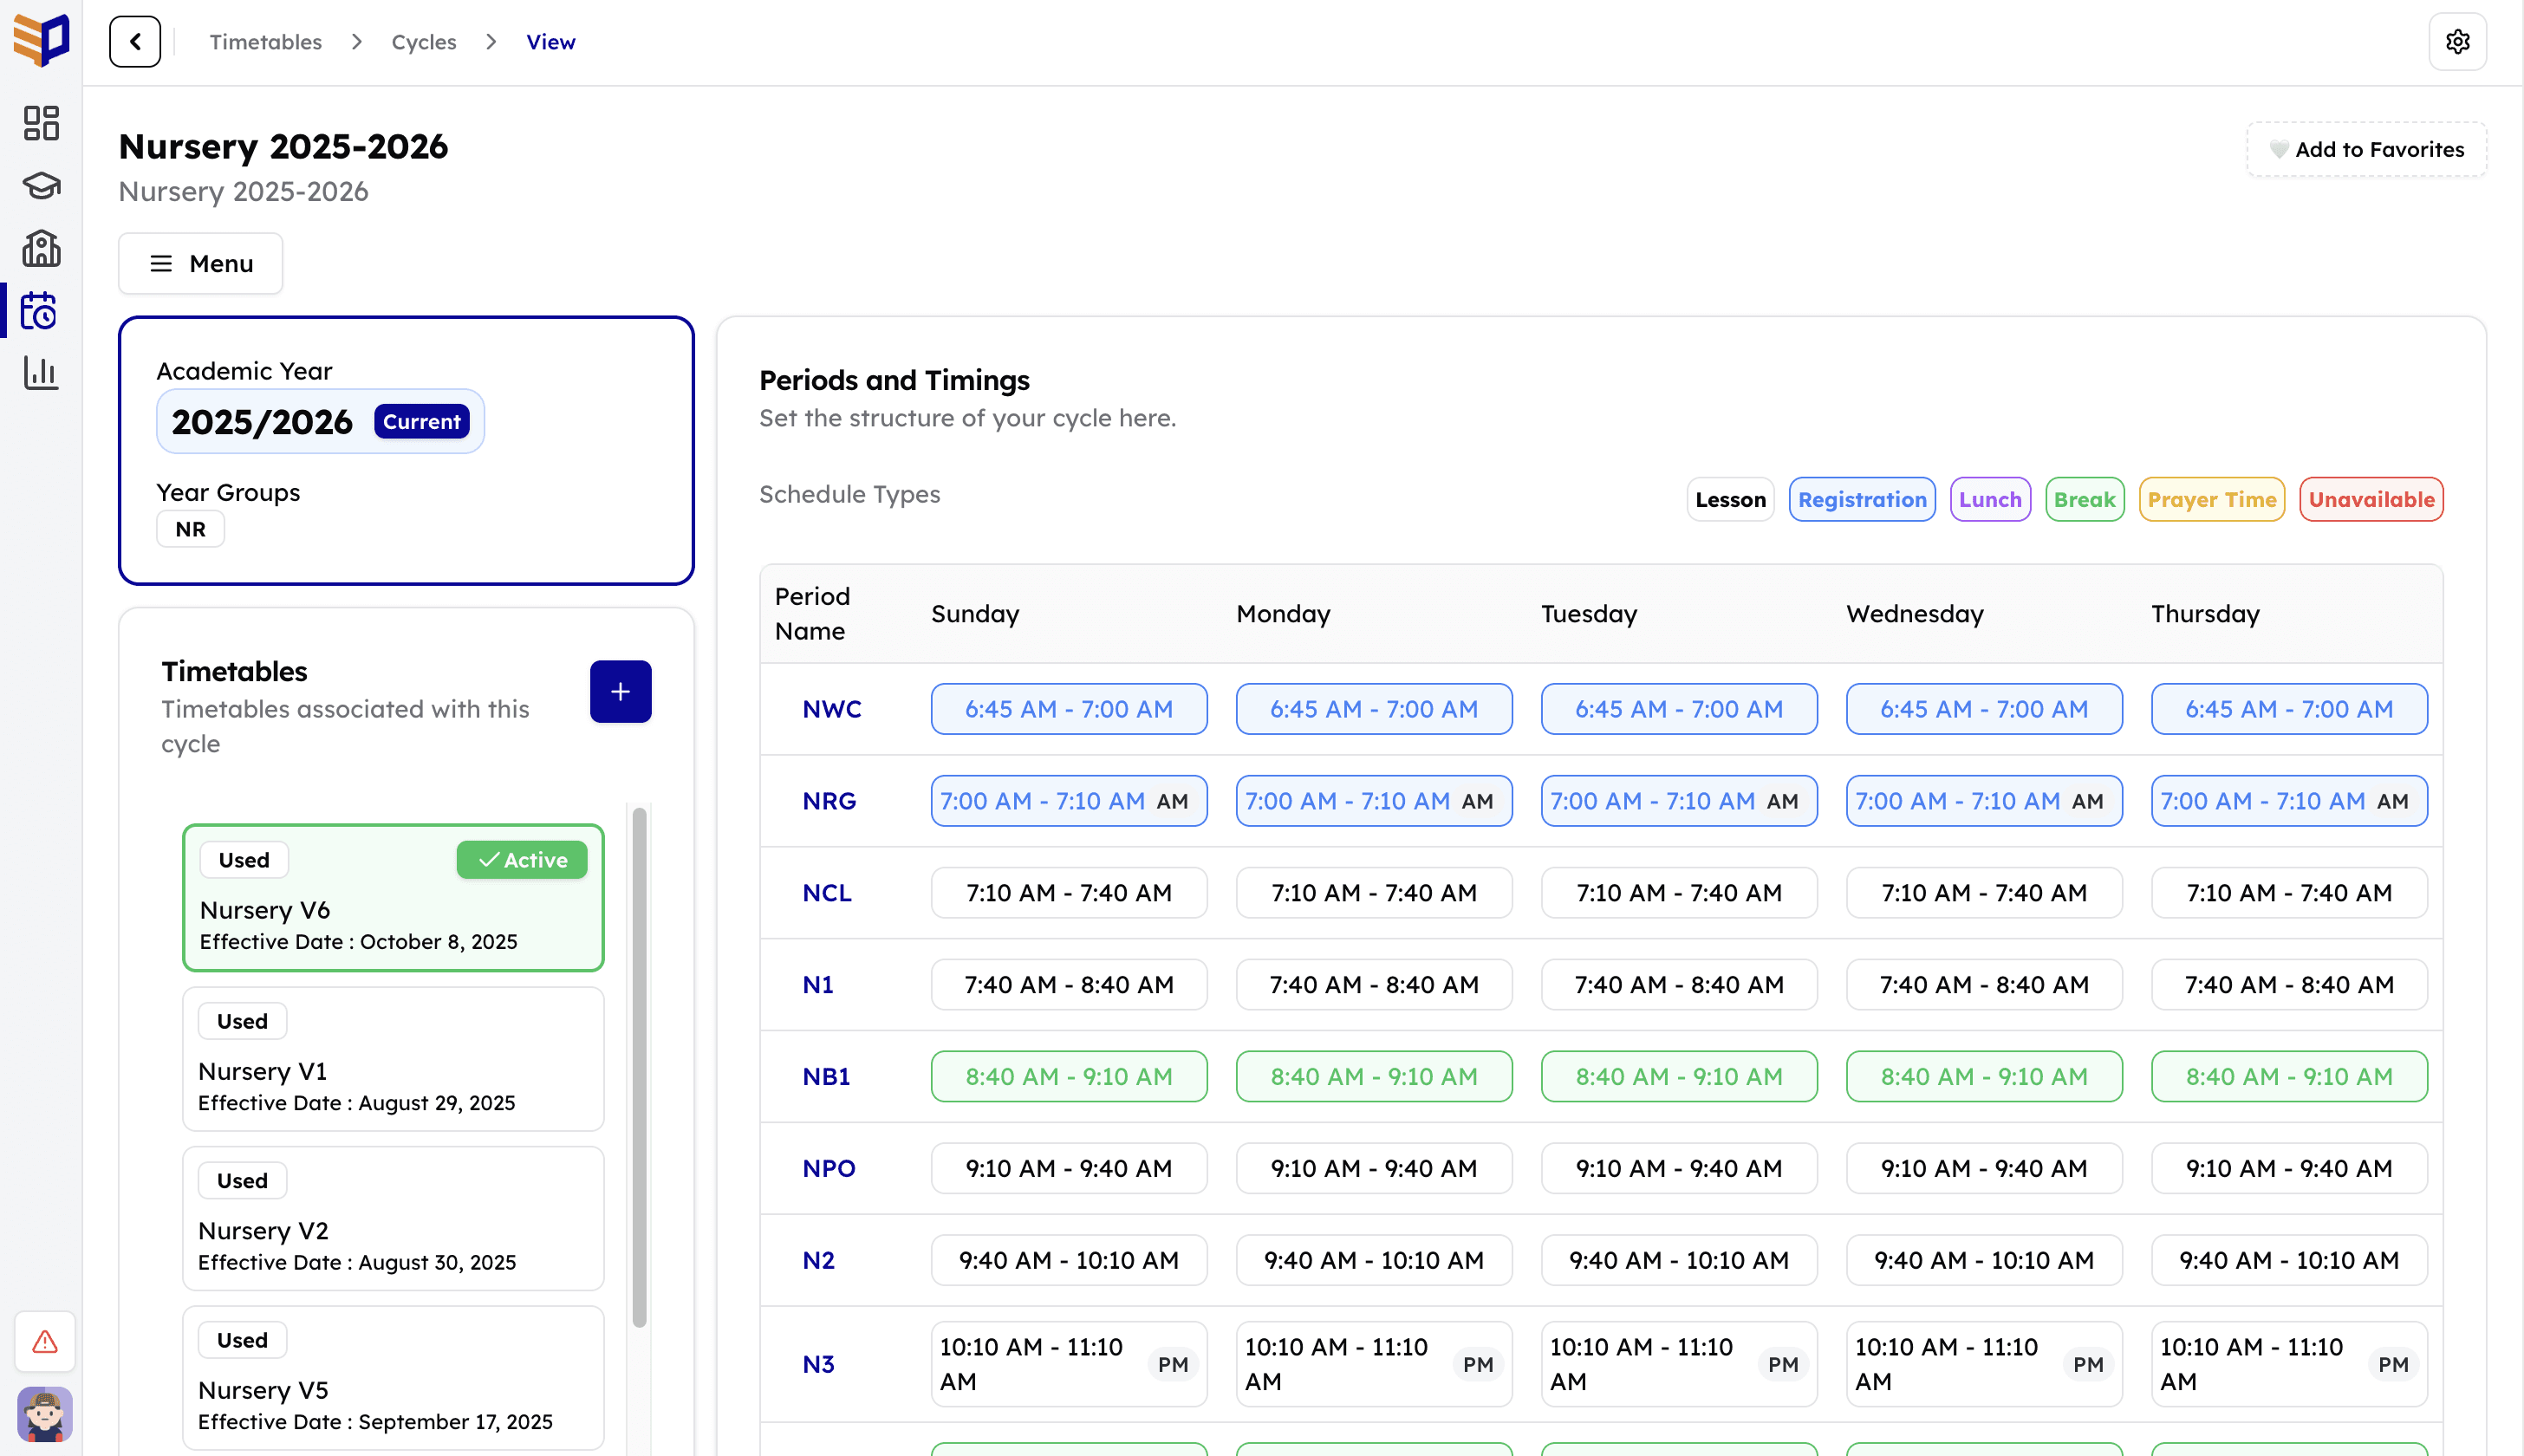This screenshot has height=1456, width=2524.
Task: Click Sunday NB1 8:40 AM - 9:10 AM slot
Action: pyautogui.click(x=1069, y=1077)
